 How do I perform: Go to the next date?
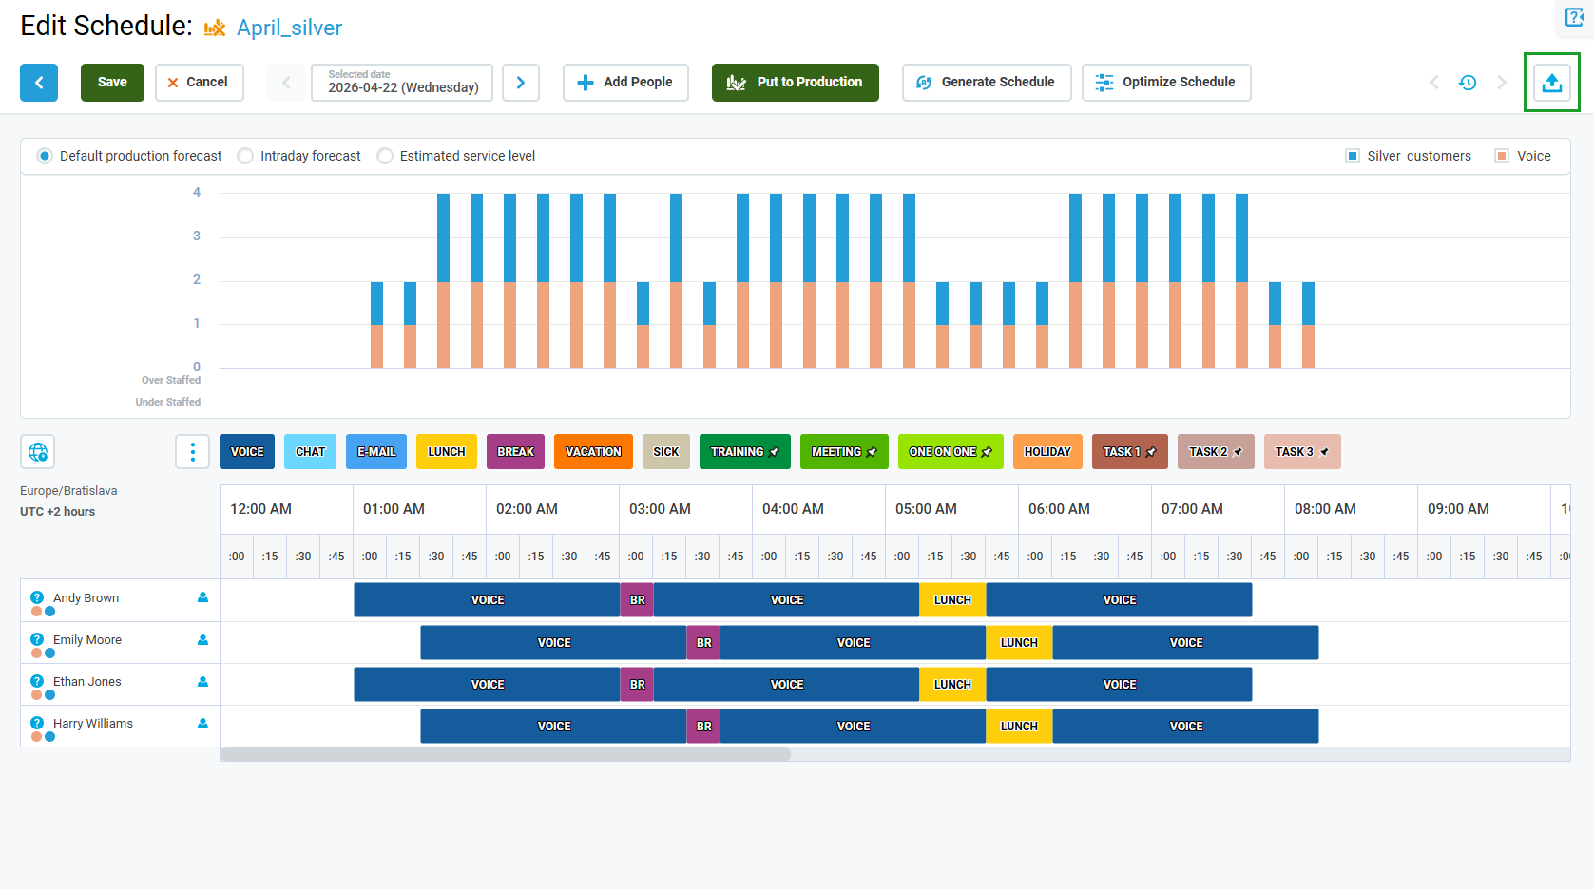[521, 83]
